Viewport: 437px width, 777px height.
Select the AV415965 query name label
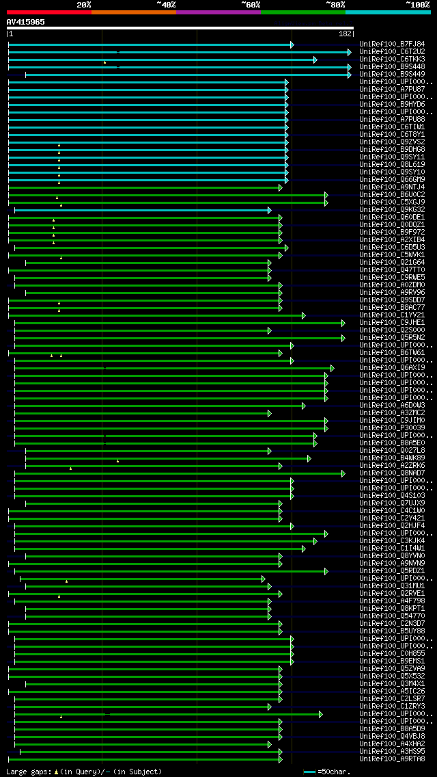tap(26, 22)
